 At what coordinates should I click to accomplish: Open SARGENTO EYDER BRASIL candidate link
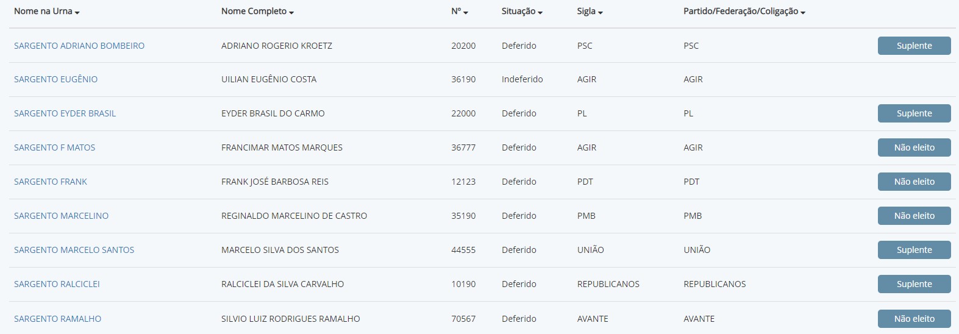(x=65, y=113)
